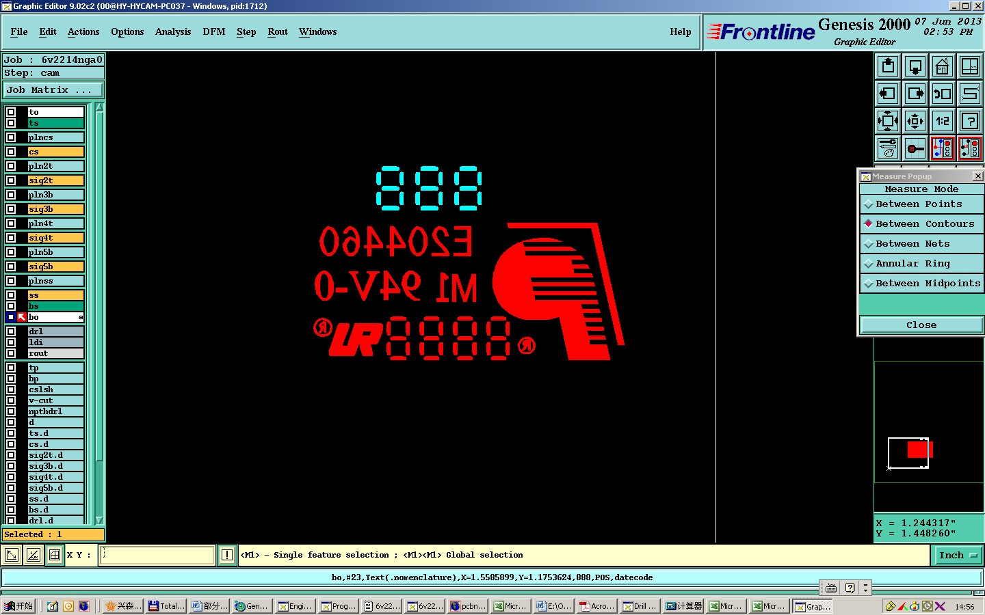Open the Actions menu

pyautogui.click(x=83, y=32)
